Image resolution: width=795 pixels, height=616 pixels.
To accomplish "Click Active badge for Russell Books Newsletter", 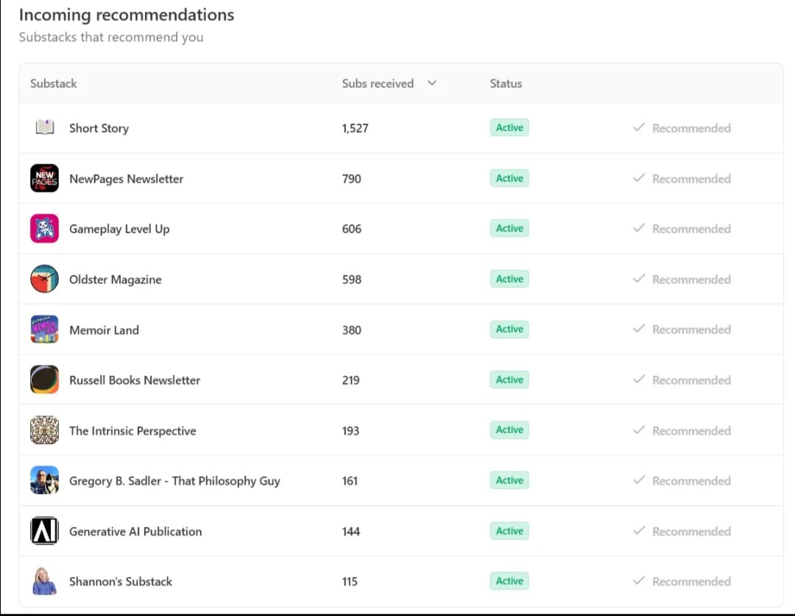I will click(509, 379).
